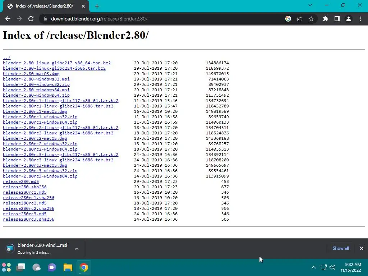
Task: Open Chrome three-dot menu
Action: coord(360,19)
